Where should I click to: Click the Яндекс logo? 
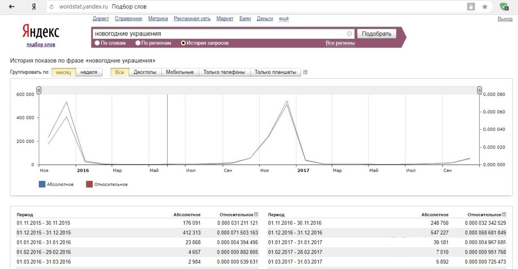coord(41,31)
